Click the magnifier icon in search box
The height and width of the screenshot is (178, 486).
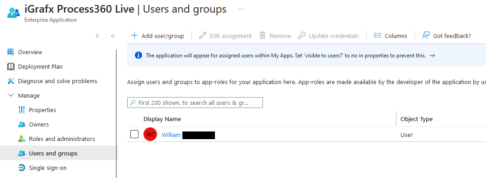pos(133,103)
